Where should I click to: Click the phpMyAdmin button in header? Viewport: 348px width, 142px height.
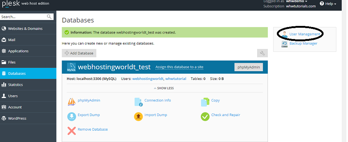click(x=248, y=67)
